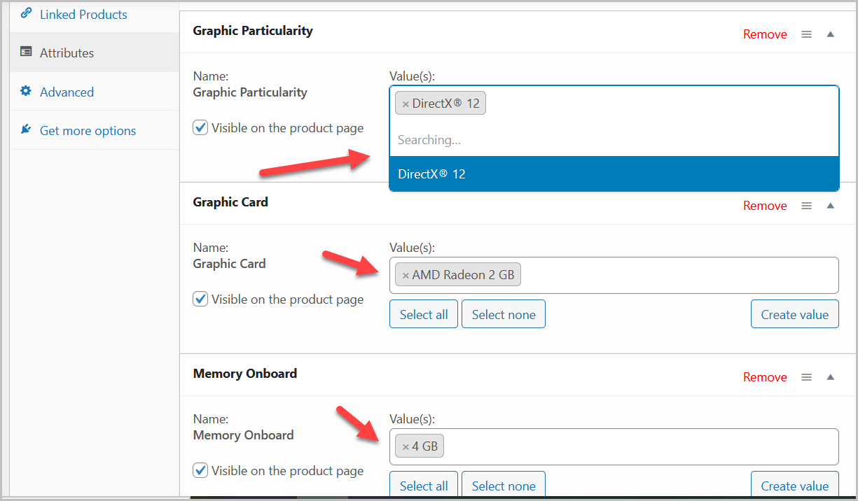The image size is (858, 501).
Task: Click the drag handle icon for Graphic Particularity
Action: click(806, 34)
